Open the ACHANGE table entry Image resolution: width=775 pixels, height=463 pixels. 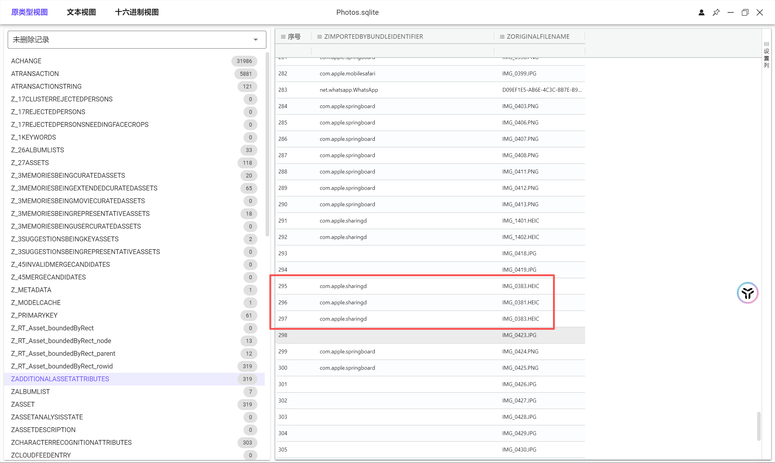[x=26, y=61]
